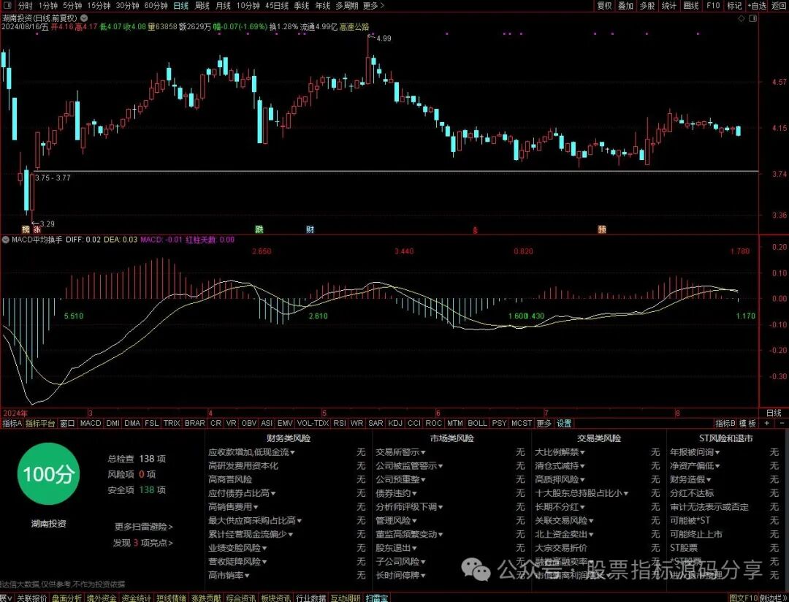Expand the 财务造假 risk item
789x602 pixels.
pyautogui.click(x=690, y=479)
